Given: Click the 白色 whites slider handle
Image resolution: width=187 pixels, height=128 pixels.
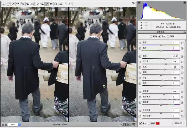Looking at the screenshot, I should (163, 80).
